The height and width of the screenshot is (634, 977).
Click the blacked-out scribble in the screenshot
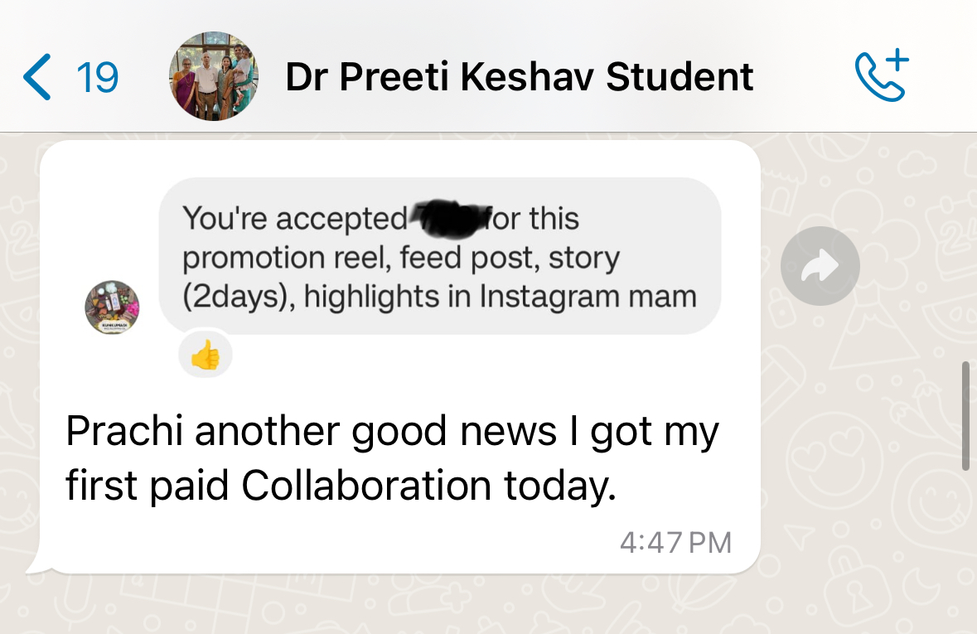pyautogui.click(x=447, y=219)
